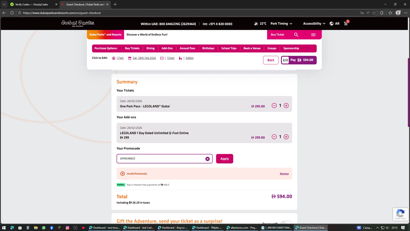
Task: Open Dashboard - toni kros taskbar window
Action: click(104, 228)
